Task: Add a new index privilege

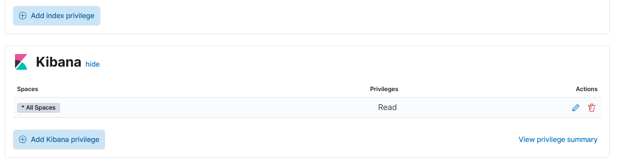Action: tap(57, 16)
